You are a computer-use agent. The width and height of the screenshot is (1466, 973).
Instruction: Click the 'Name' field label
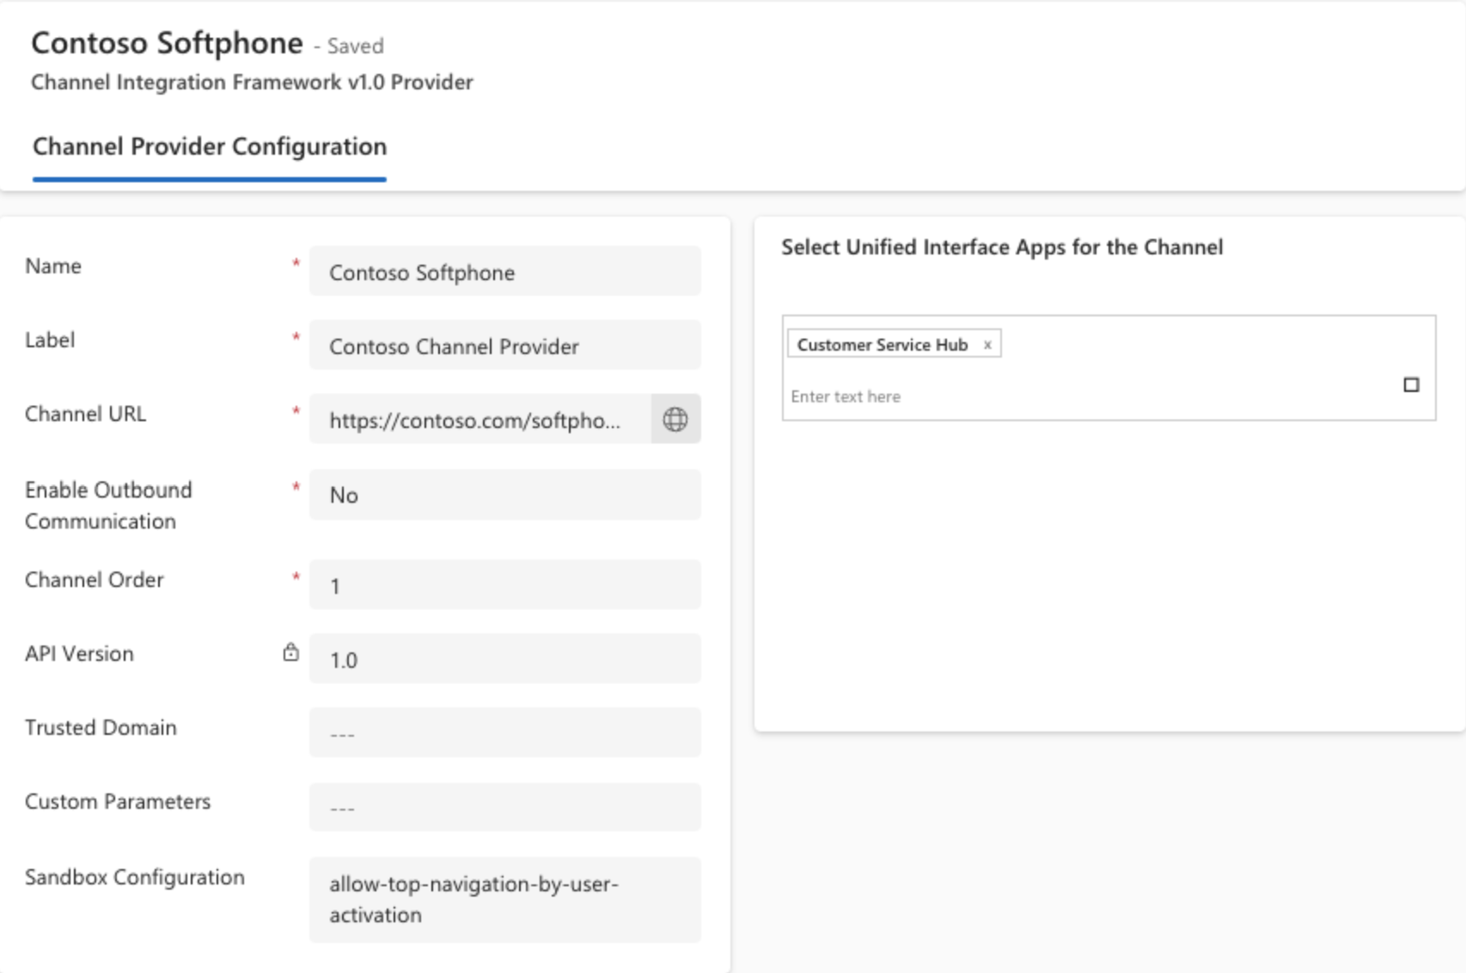(x=53, y=266)
